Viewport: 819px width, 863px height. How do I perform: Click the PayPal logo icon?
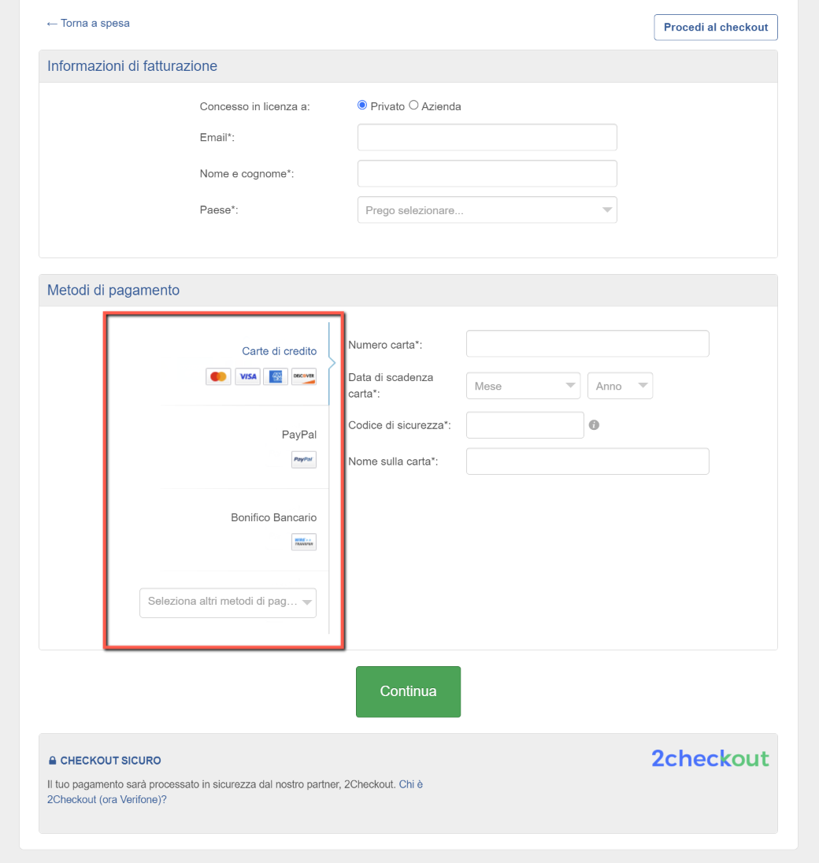coord(304,460)
